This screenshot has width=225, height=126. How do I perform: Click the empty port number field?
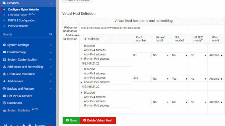[x=141, y=102]
